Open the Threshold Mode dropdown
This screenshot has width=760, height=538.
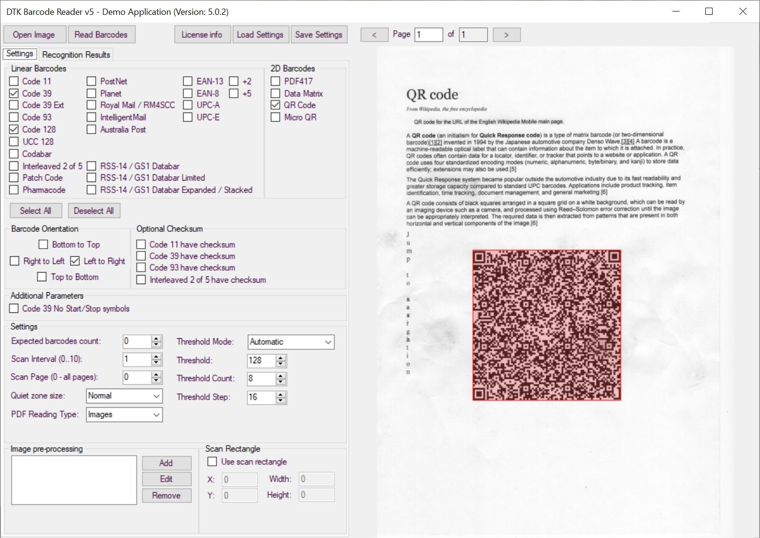click(291, 342)
